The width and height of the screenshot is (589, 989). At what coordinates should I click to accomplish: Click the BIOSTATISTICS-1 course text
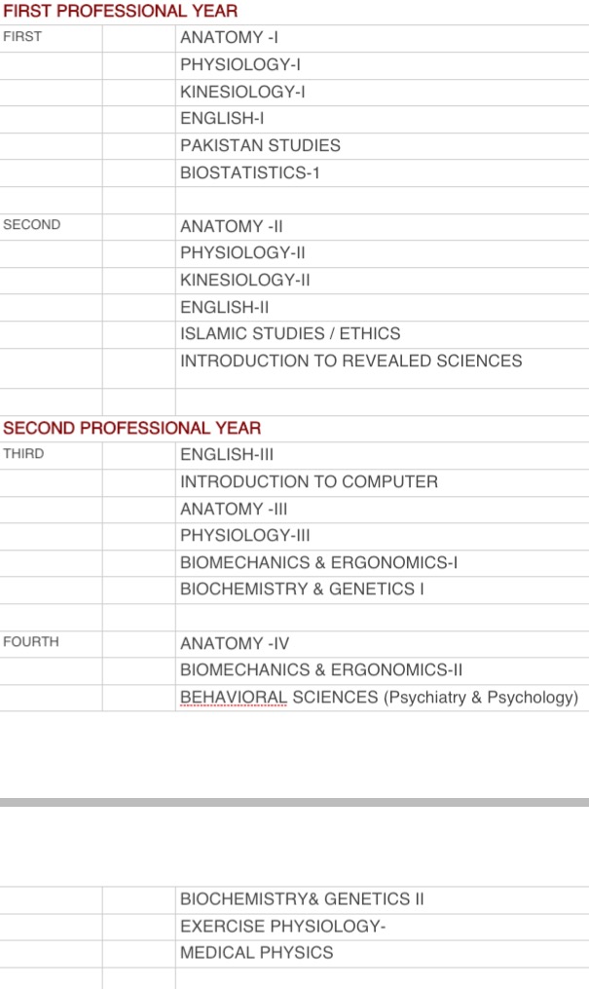(x=249, y=172)
